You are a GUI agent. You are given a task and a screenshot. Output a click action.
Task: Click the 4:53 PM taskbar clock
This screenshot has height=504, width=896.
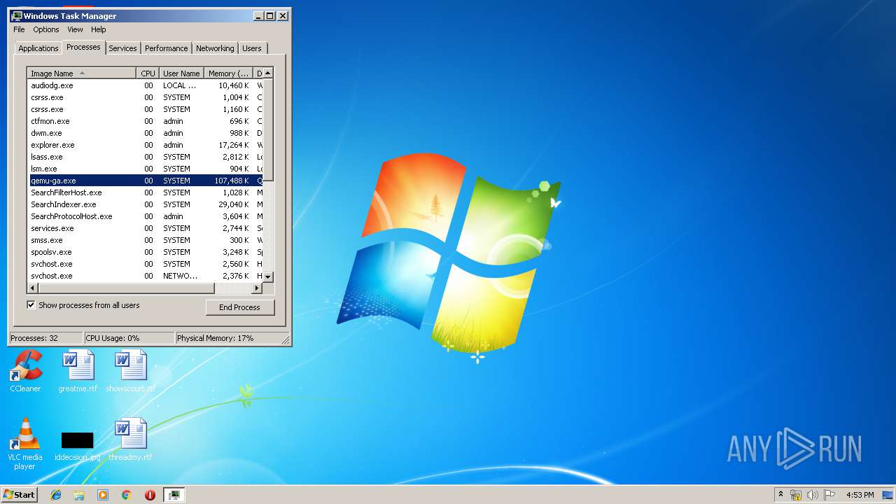(860, 495)
